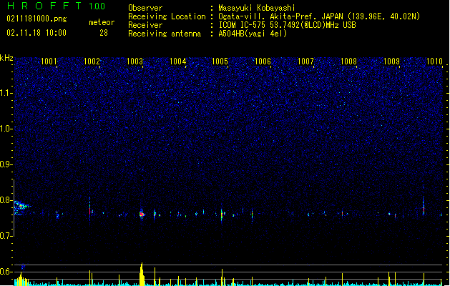Image resolution: width=450 pixels, height=286 pixels.
Task: Select the A504HB(yagi 4el) antenna text
Action: 253,34
